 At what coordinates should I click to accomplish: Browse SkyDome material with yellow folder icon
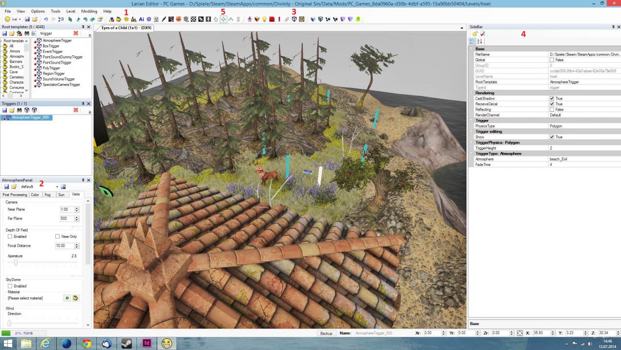tap(76, 298)
